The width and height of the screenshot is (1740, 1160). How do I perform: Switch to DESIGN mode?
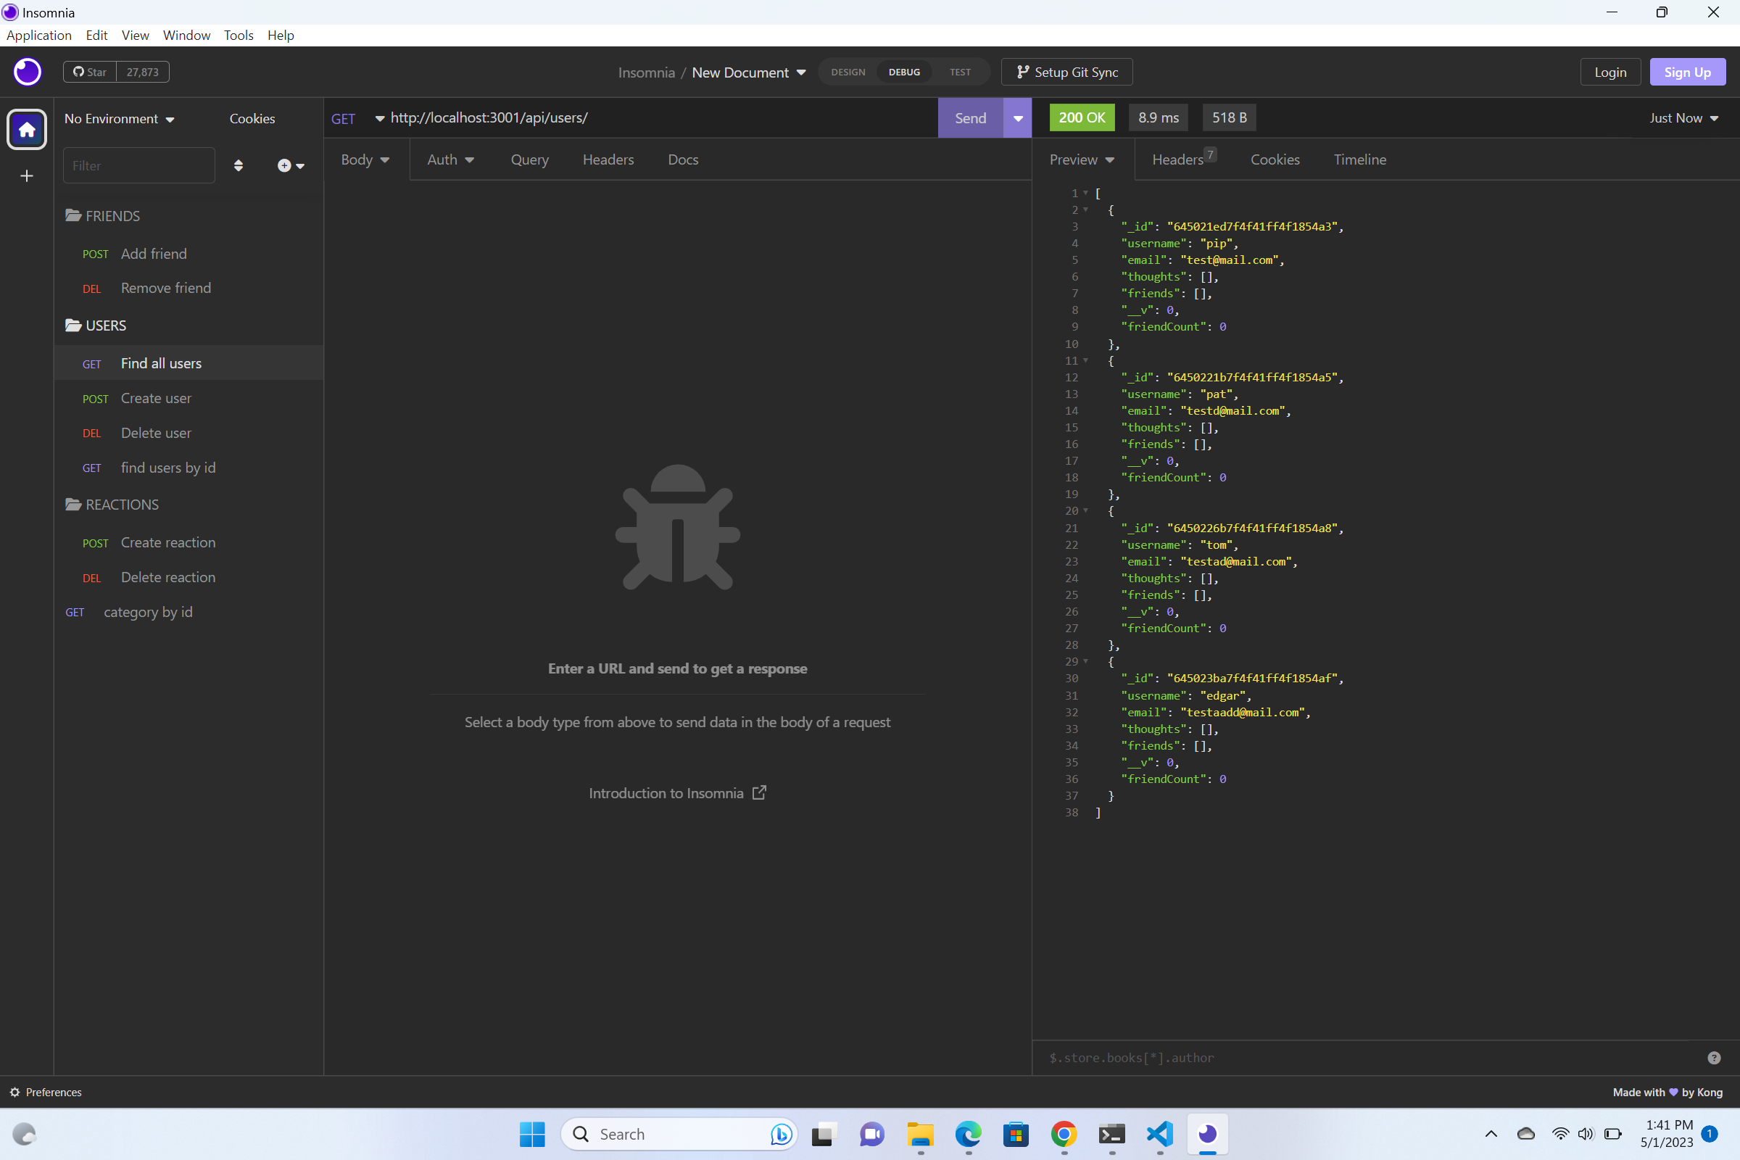coord(848,72)
